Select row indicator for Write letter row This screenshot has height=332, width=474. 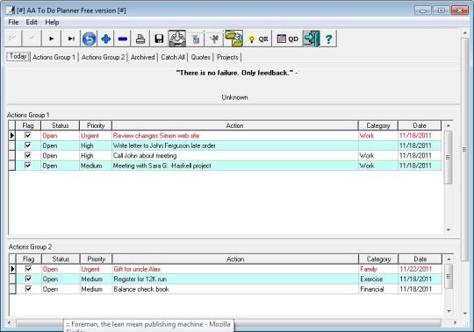11,145
